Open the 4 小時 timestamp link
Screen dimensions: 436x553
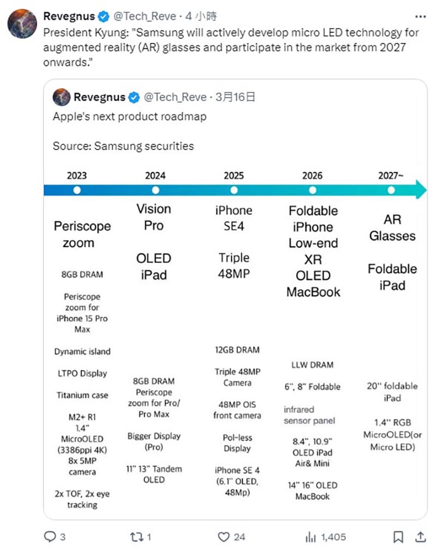pos(201,16)
